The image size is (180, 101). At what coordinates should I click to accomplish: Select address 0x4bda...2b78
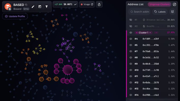tap(151, 82)
